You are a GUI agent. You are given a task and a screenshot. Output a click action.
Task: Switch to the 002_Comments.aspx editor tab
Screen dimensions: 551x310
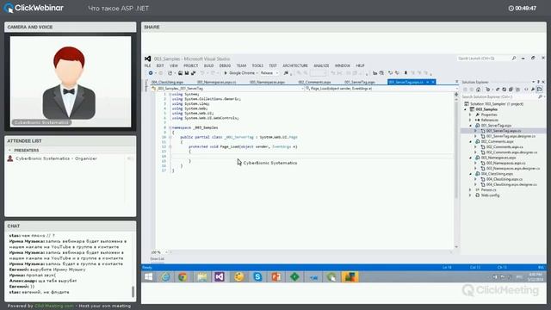pyautogui.click(x=314, y=83)
